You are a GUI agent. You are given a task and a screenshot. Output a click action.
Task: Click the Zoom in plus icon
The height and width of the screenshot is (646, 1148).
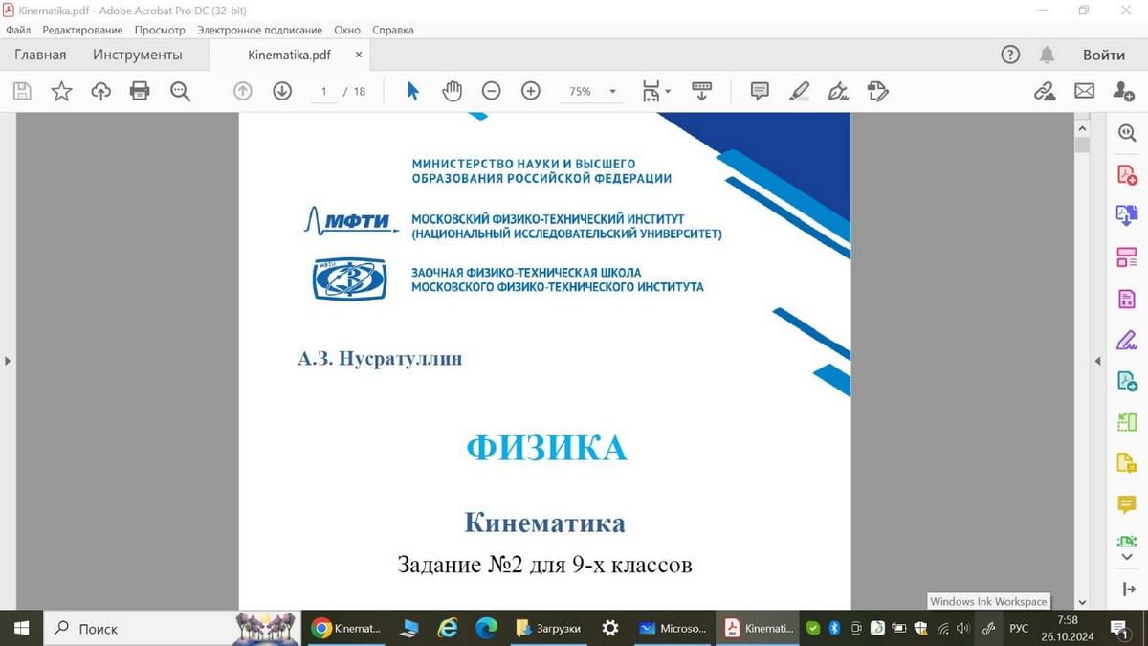531,91
